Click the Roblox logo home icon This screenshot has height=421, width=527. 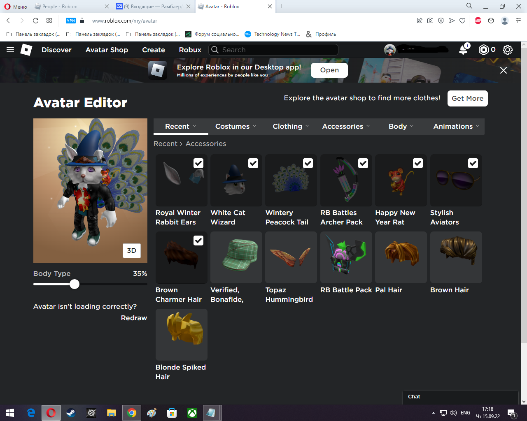coord(26,50)
